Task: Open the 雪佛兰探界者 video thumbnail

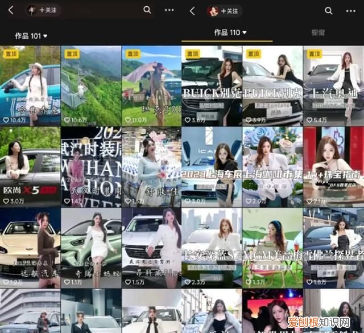Action: point(334,248)
